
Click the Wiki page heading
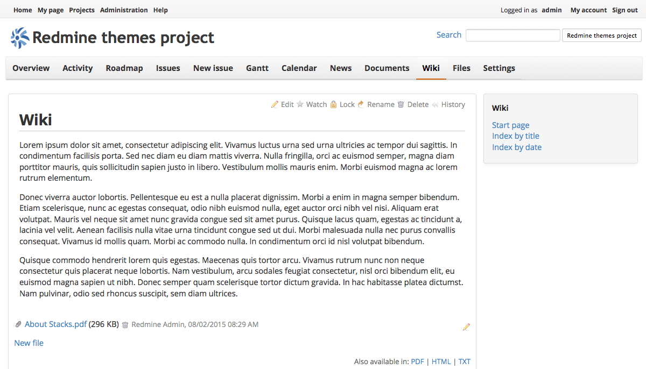point(36,119)
